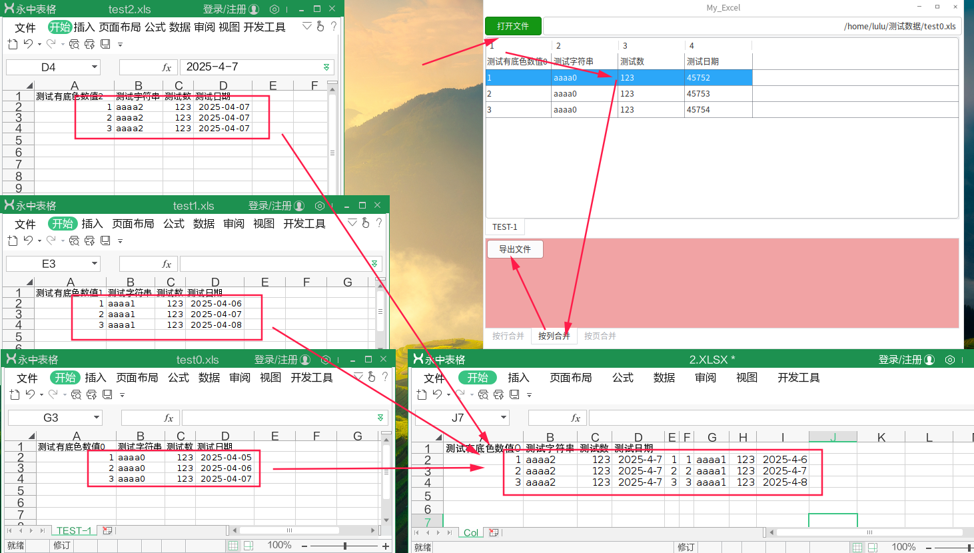Undo the last action in test2.xls window
974x553 pixels.
coord(28,44)
